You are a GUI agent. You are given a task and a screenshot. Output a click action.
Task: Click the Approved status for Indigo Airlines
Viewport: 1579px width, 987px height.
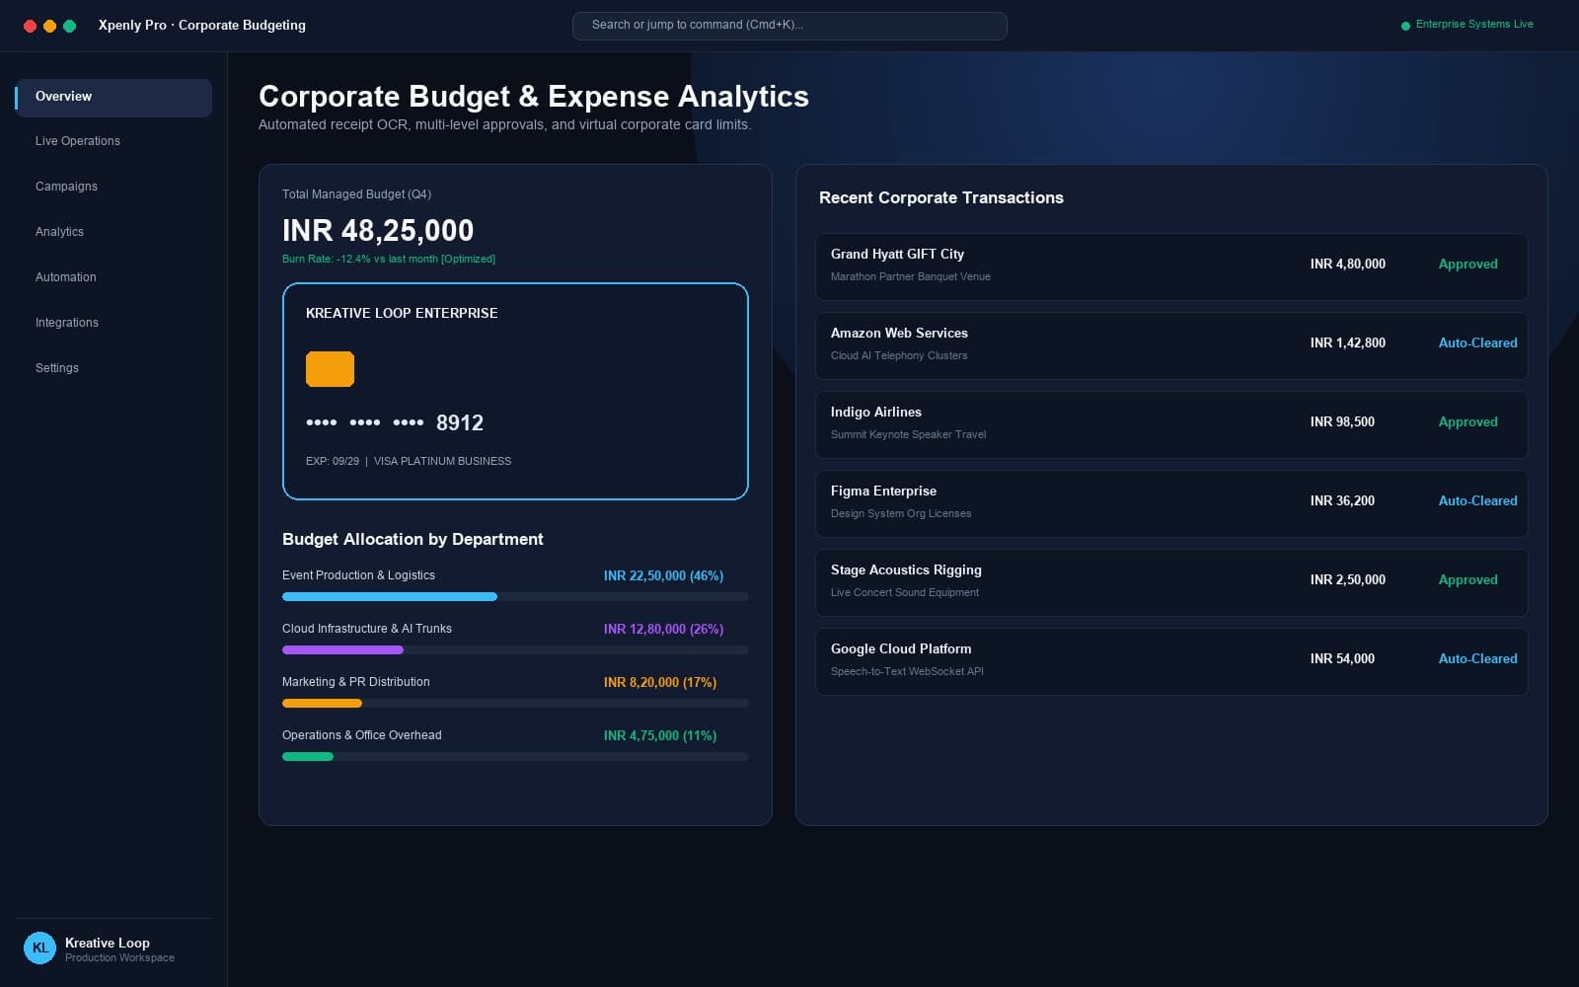(1467, 422)
